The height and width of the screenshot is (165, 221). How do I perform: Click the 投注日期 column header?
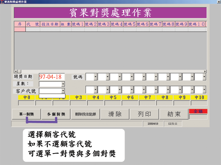coord(50,24)
